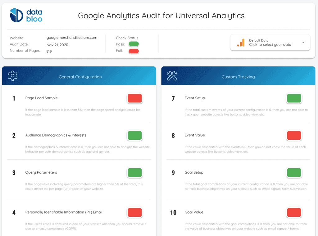The image size is (318, 236).
Task: Click the Audience Demographics description text
Action: [x=87, y=149]
